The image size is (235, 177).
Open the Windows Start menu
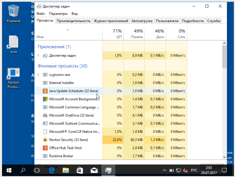click(9, 170)
